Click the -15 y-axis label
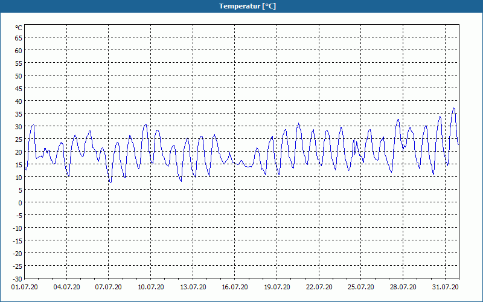Viewport: 483px width, 302px height. click(18, 241)
